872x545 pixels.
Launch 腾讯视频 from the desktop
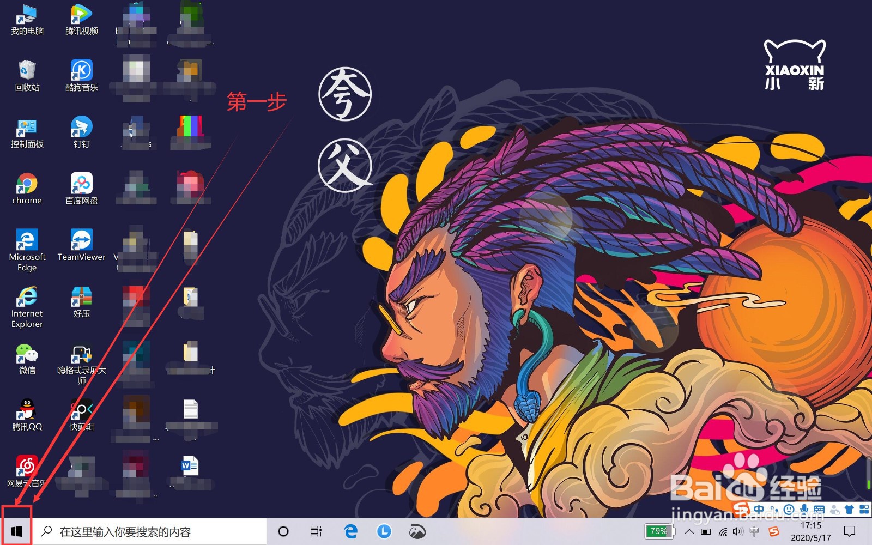(x=81, y=20)
